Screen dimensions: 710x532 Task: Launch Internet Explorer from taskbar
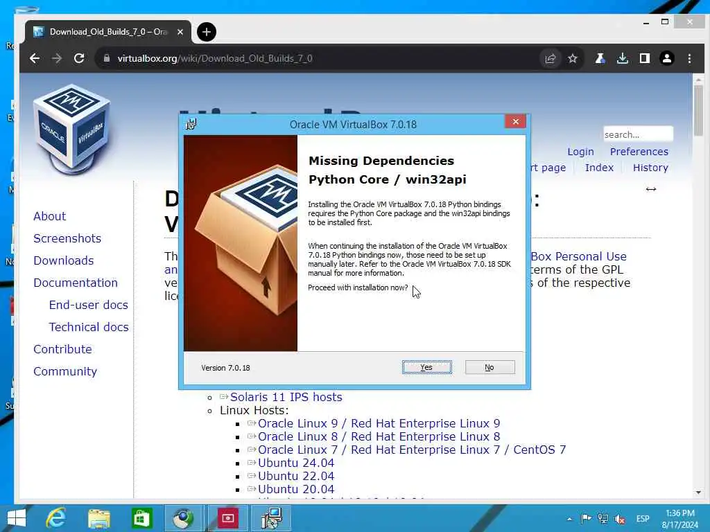point(57,518)
